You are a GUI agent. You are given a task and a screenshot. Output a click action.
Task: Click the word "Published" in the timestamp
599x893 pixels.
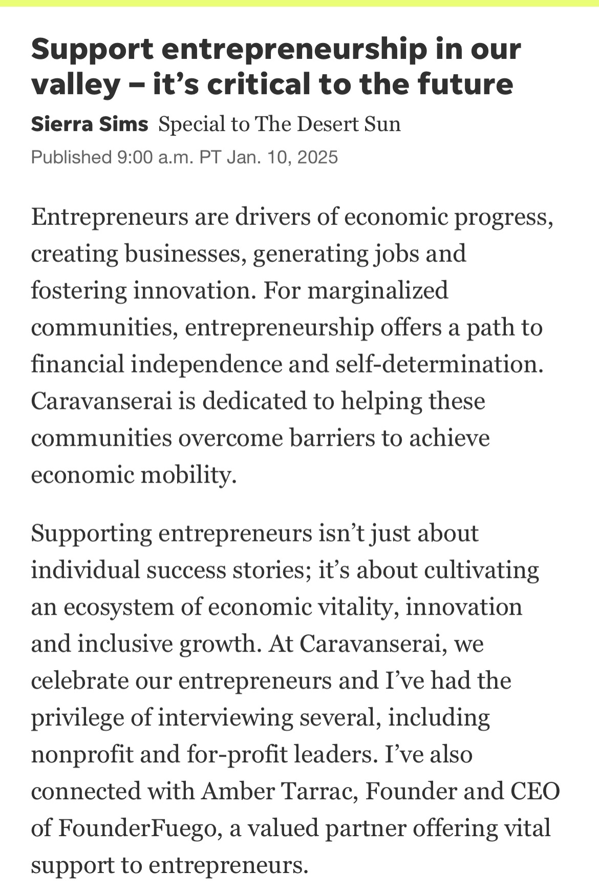(x=71, y=157)
